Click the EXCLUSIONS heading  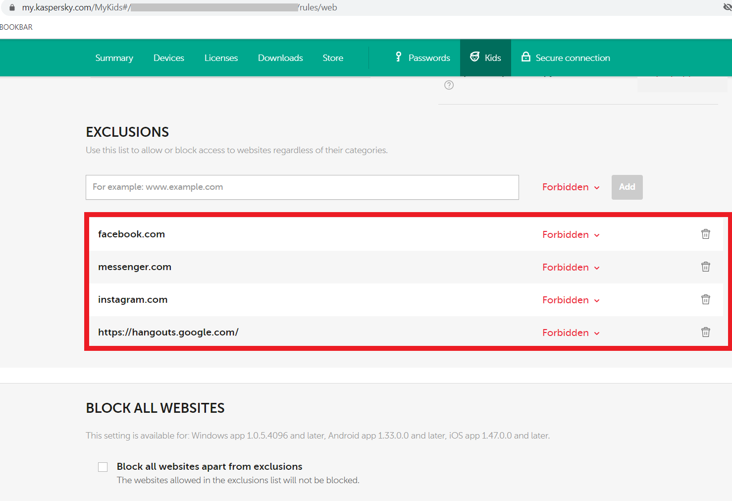coord(127,132)
